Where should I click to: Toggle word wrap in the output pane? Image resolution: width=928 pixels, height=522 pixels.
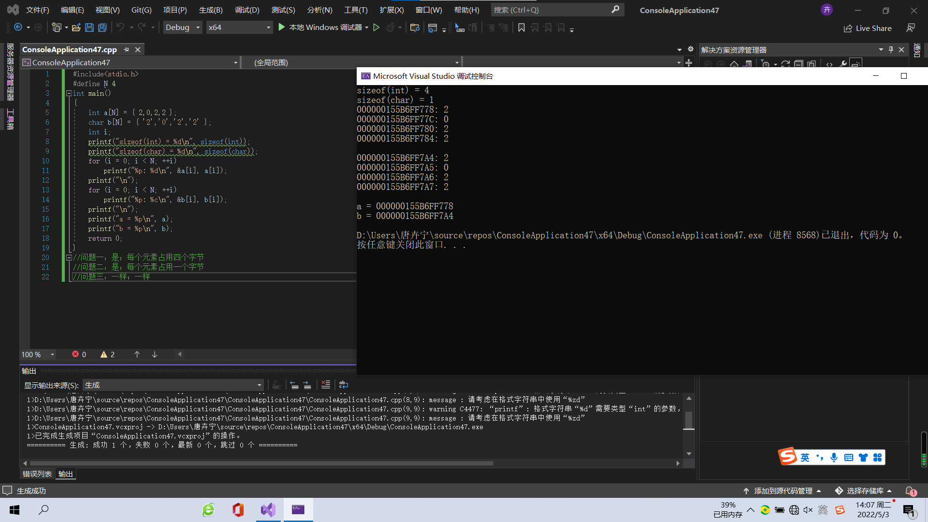[x=344, y=385]
